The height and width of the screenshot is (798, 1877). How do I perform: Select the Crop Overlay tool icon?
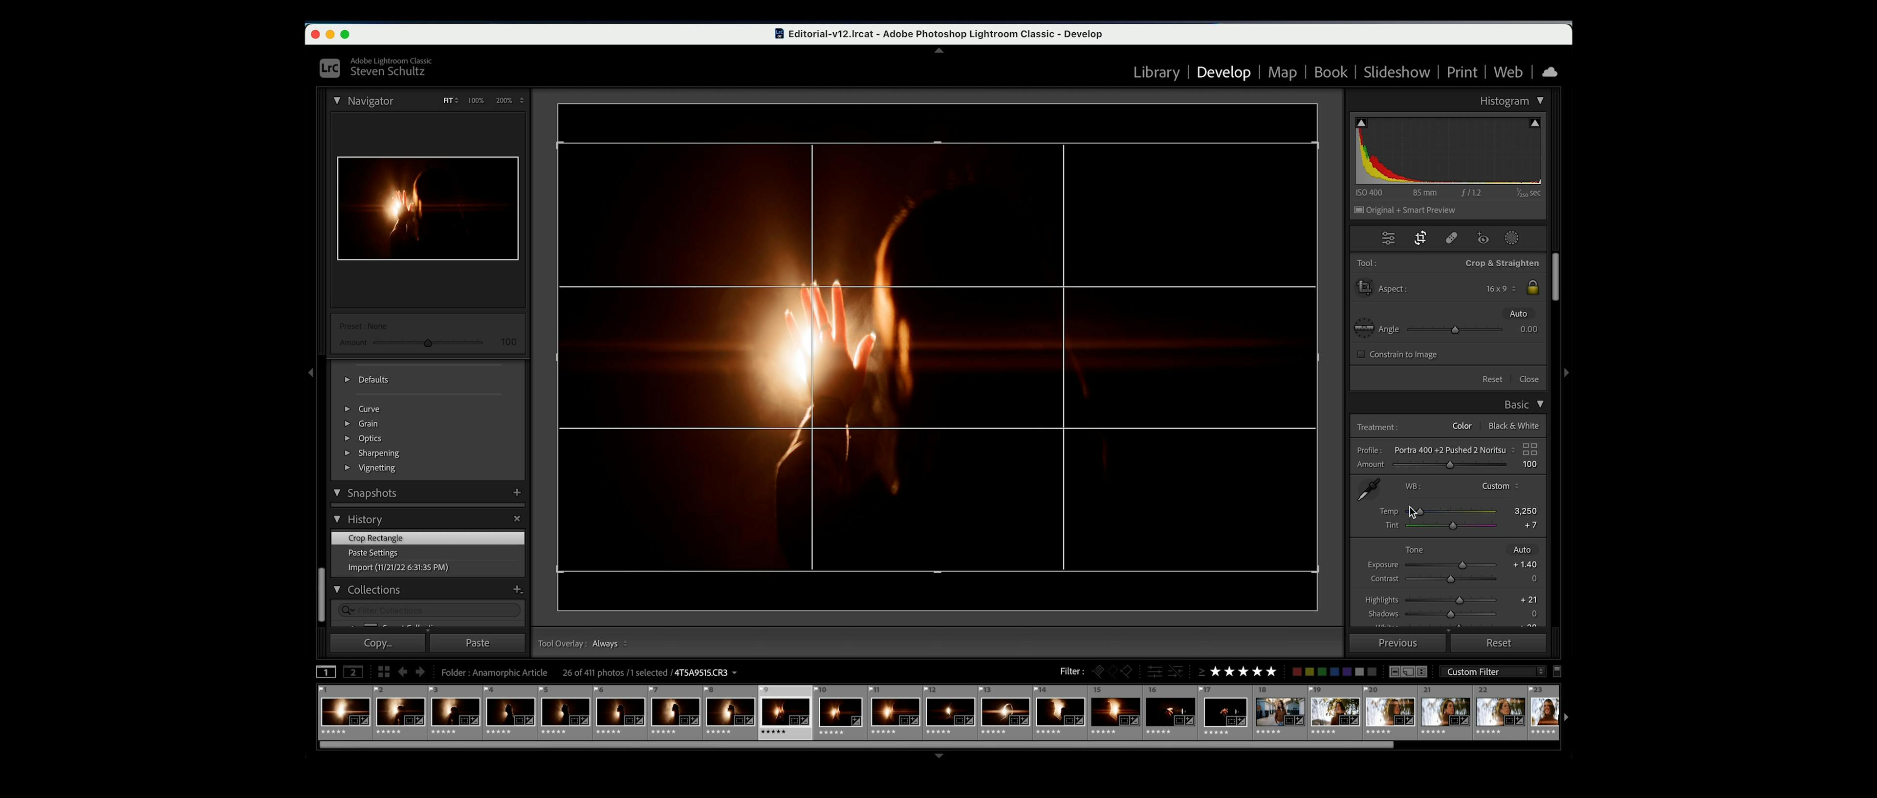(x=1420, y=238)
